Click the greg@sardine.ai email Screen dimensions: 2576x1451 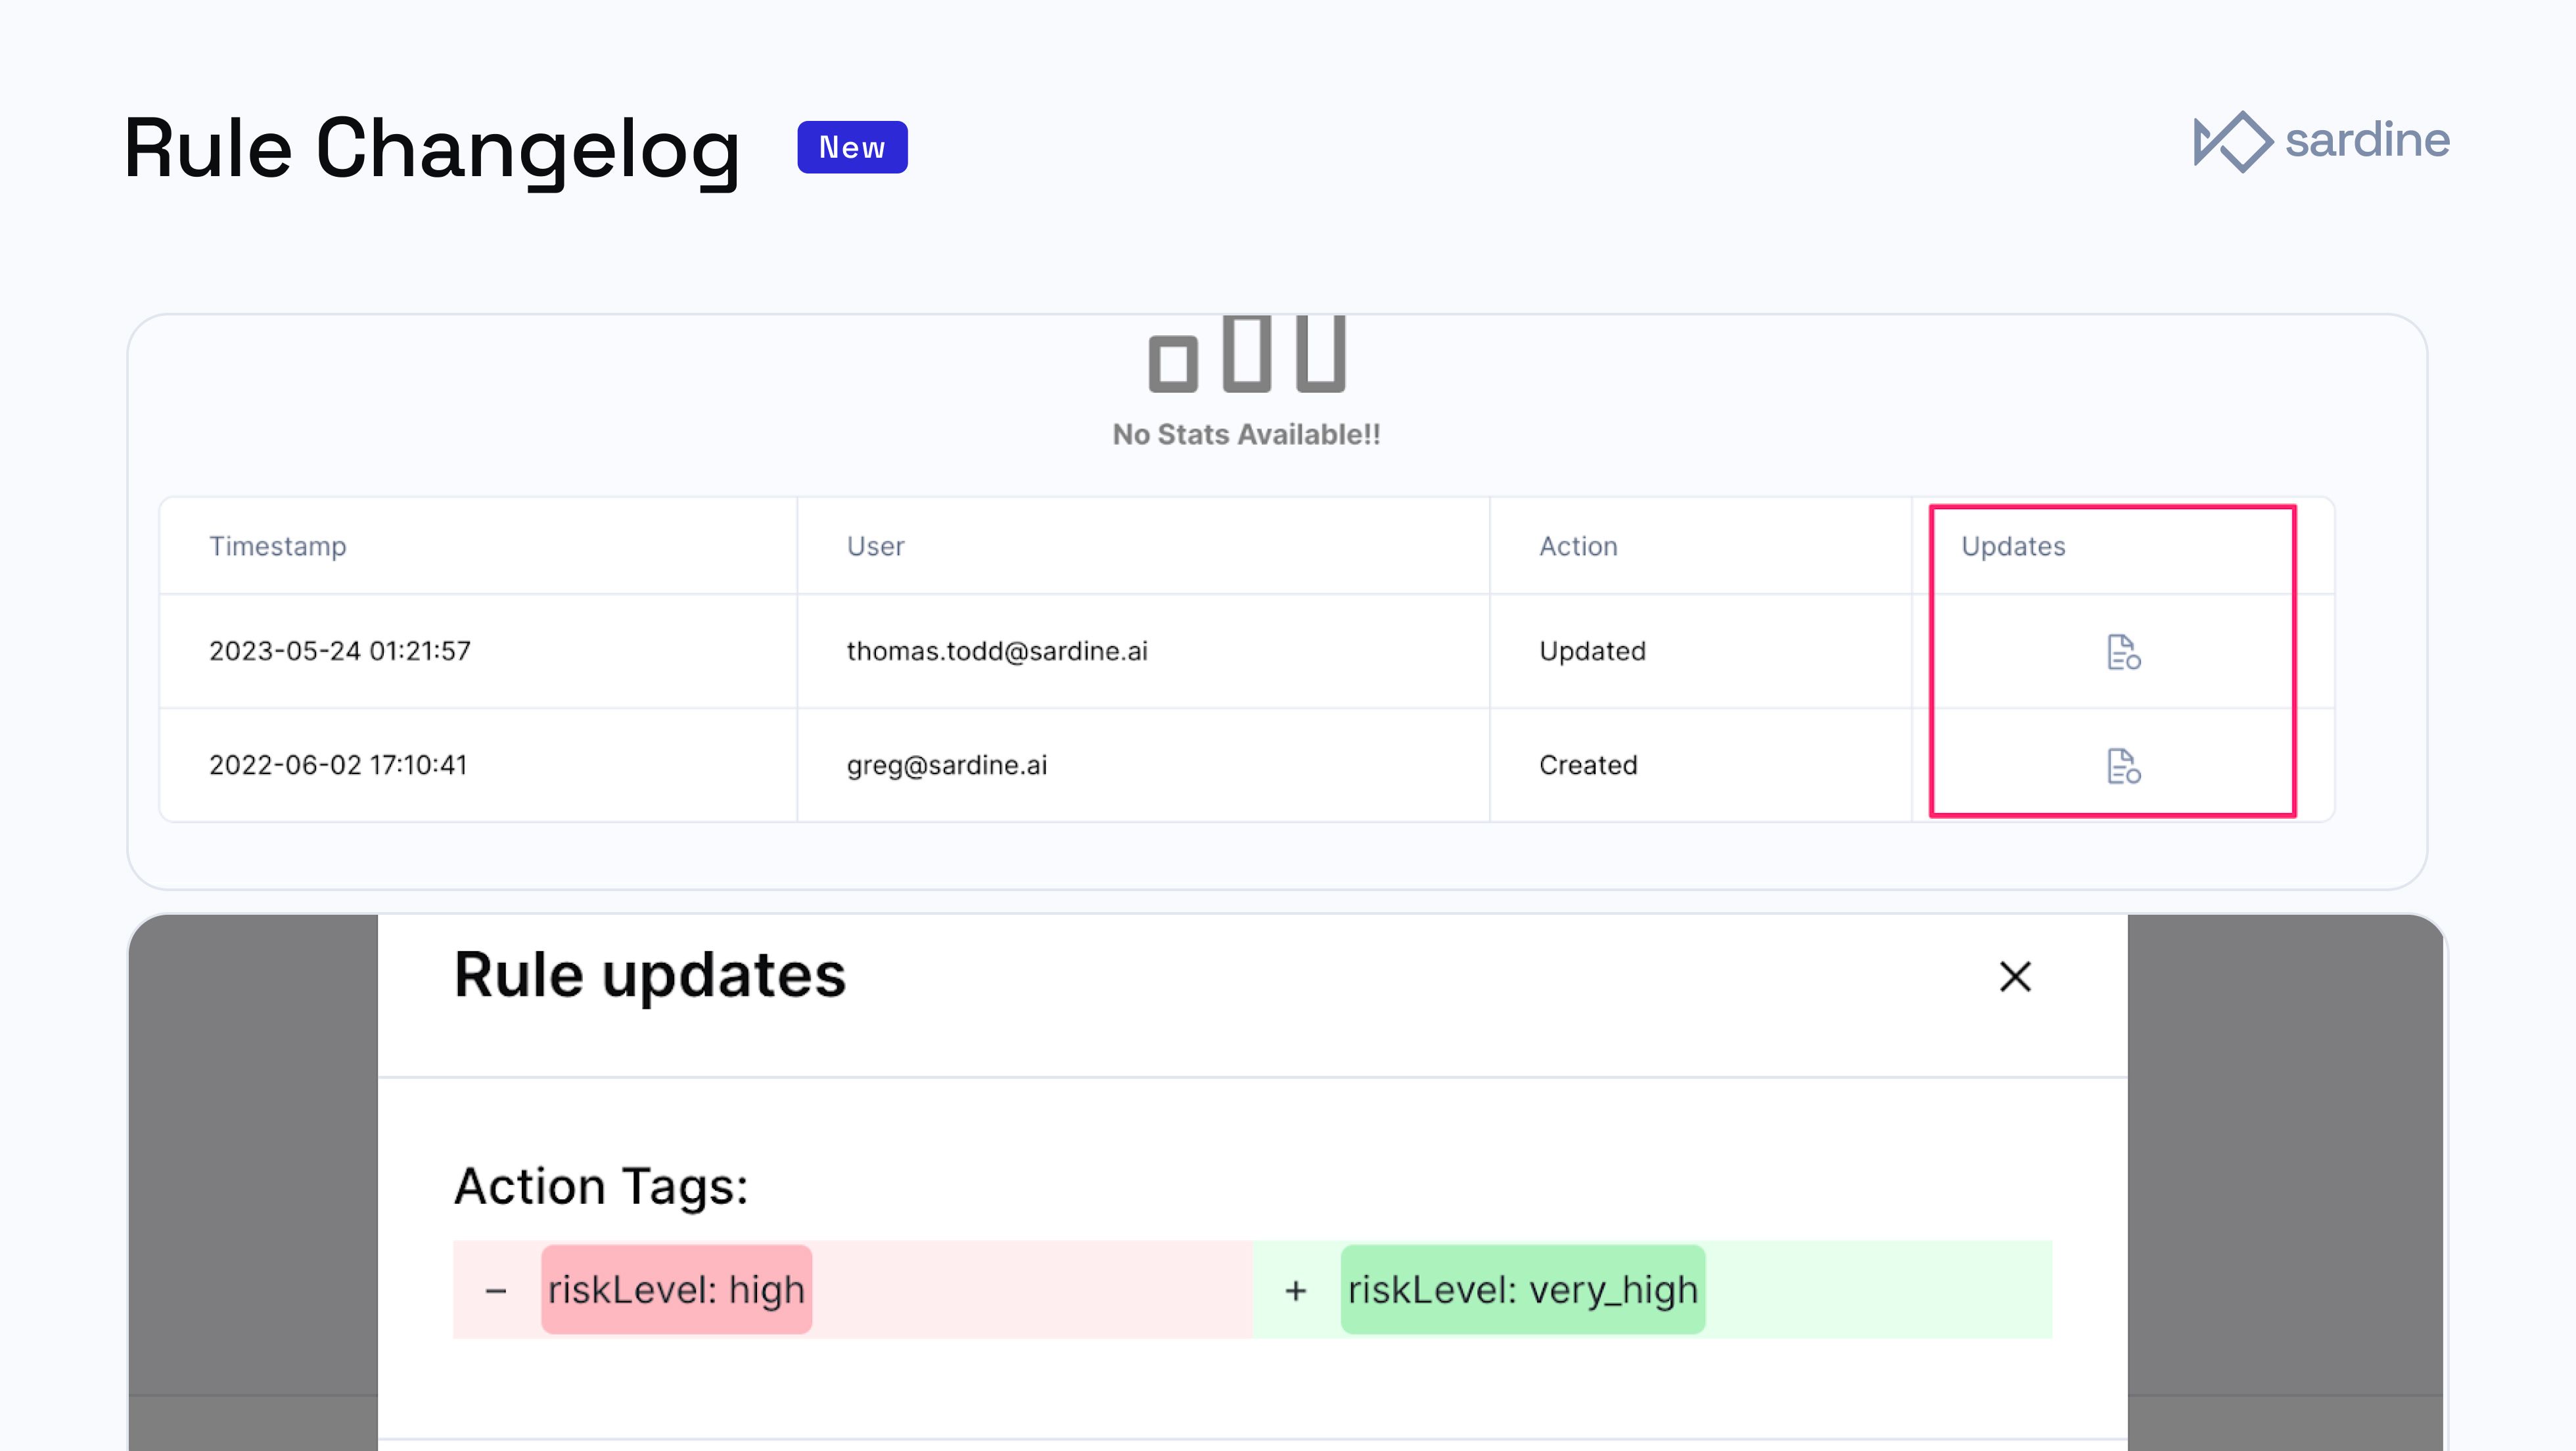tap(947, 765)
